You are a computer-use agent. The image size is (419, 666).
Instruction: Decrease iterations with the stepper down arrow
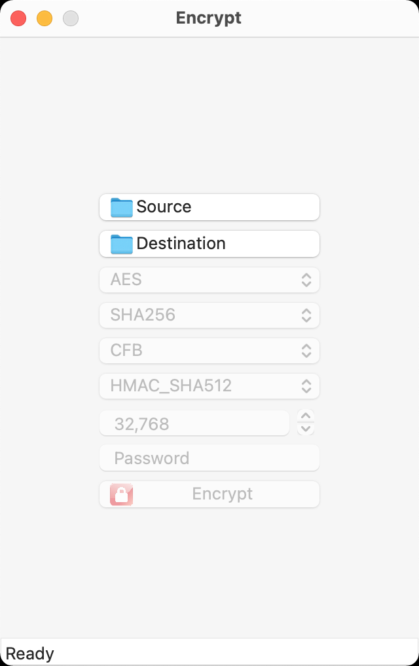point(306,429)
